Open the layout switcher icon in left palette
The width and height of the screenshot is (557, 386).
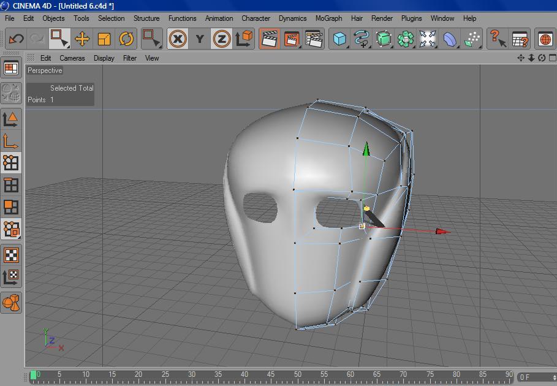(11, 68)
